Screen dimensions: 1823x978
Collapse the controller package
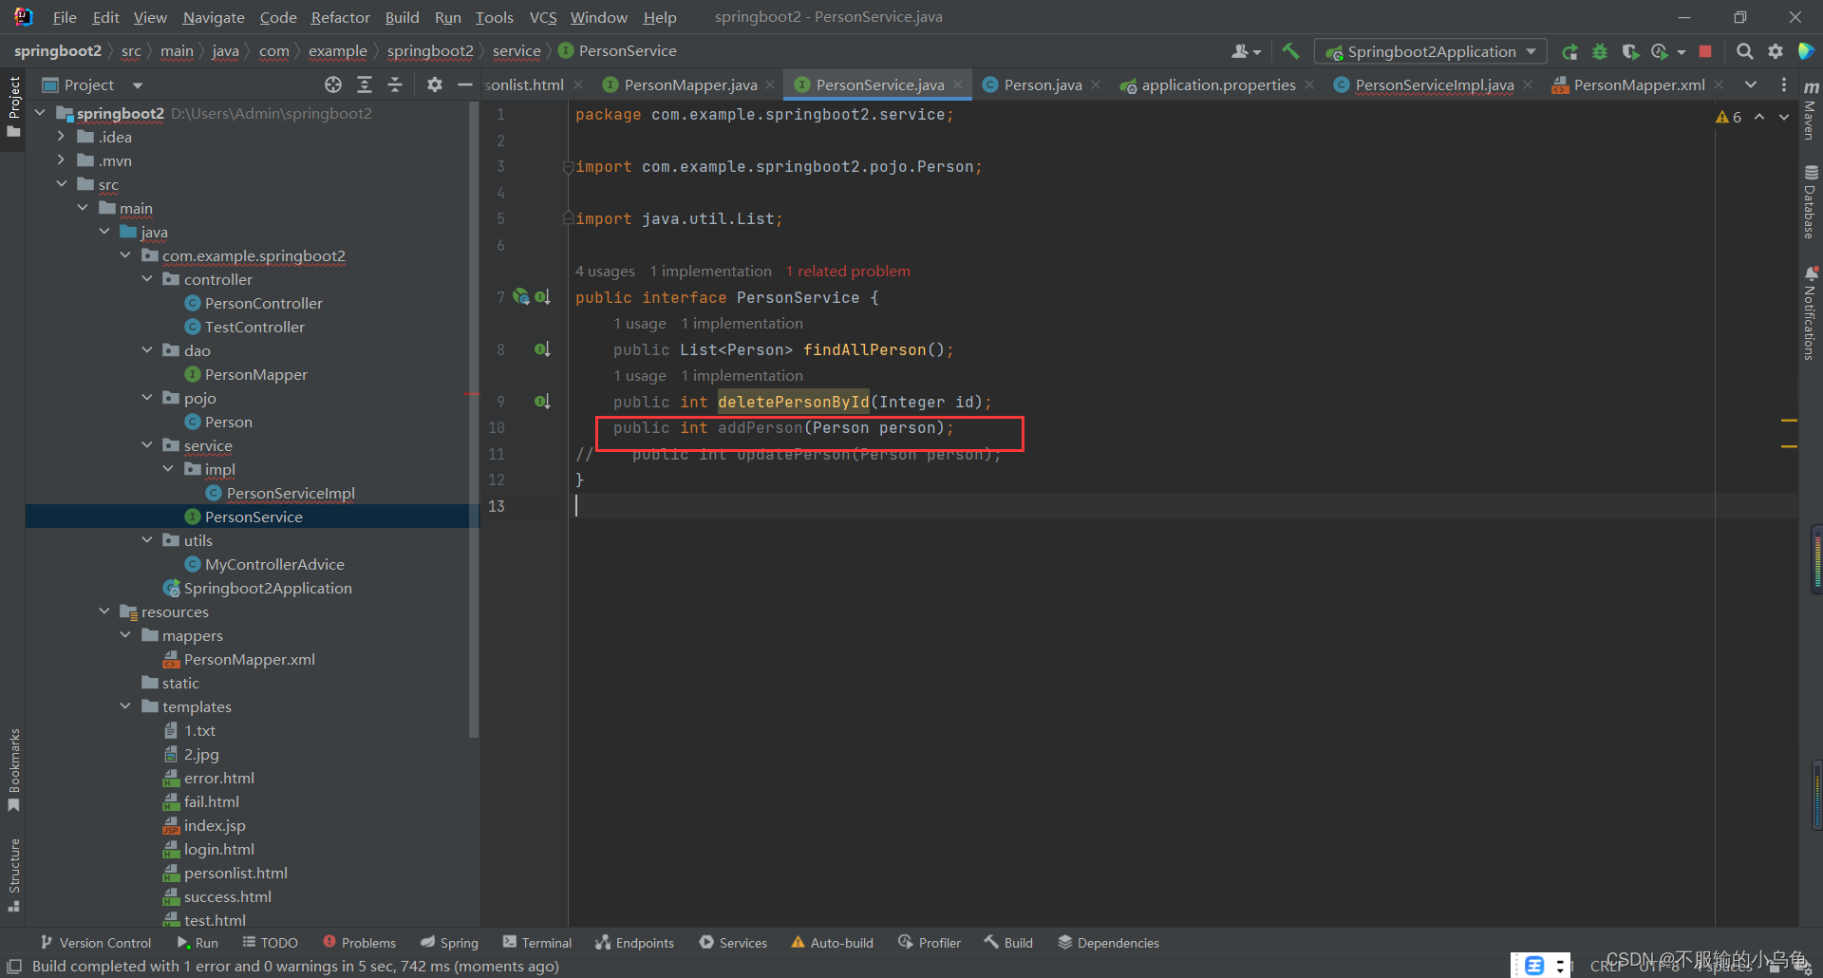pyautogui.click(x=147, y=279)
